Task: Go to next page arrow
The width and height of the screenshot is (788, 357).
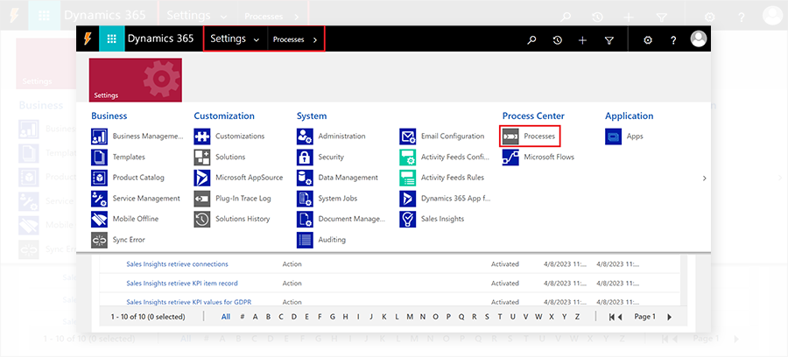Action: [670, 317]
